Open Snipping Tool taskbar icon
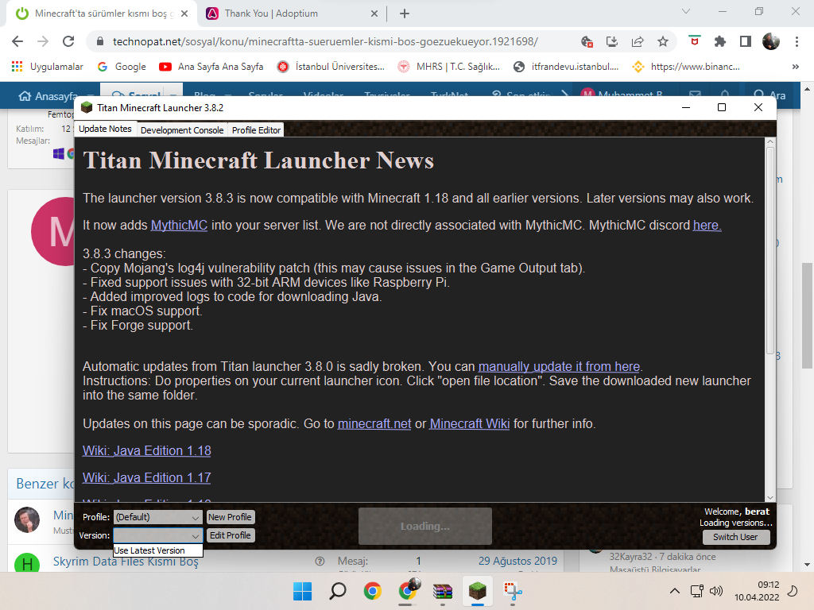Screen dimensions: 814x610 [513, 591]
